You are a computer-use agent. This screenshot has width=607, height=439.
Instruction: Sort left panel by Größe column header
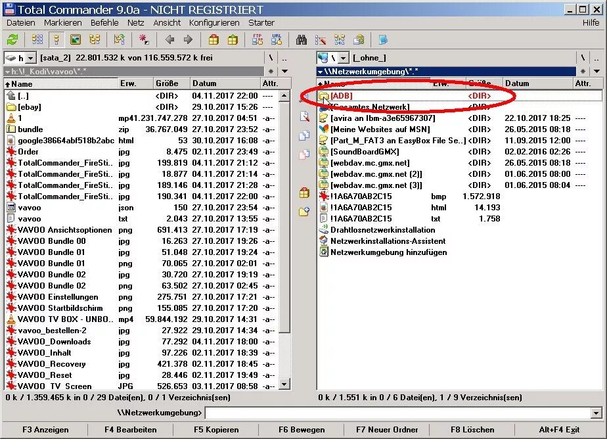(171, 83)
